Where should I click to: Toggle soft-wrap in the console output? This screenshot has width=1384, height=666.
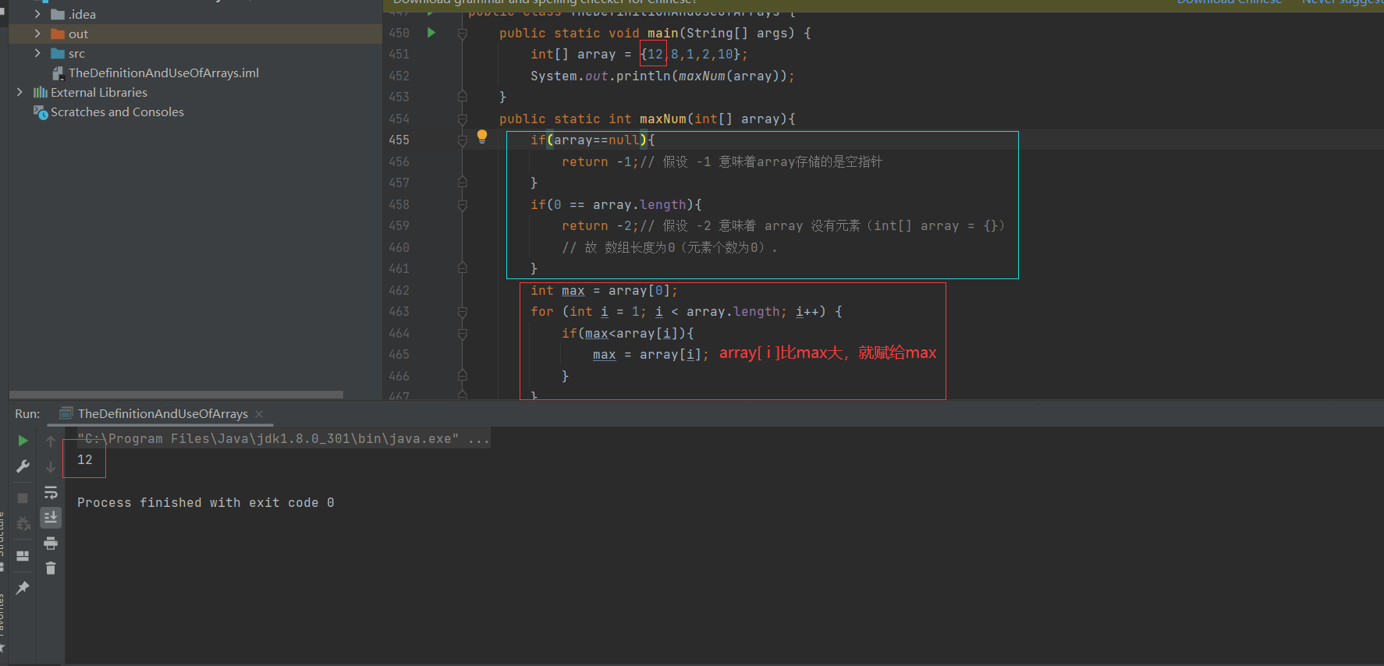click(x=51, y=492)
